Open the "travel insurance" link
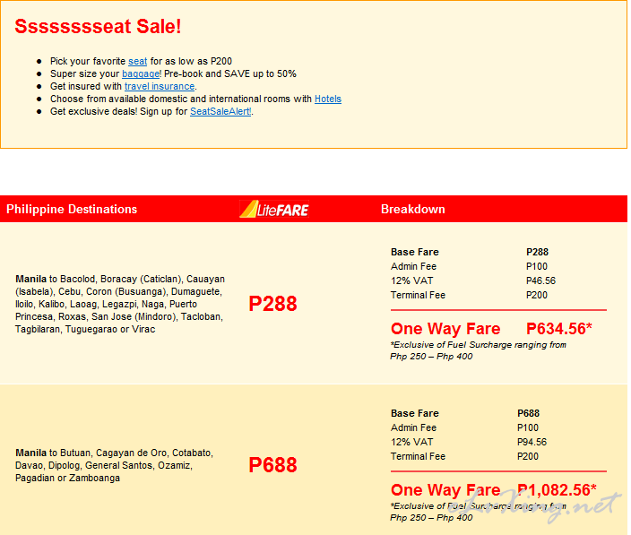This screenshot has width=631, height=535. tap(160, 86)
